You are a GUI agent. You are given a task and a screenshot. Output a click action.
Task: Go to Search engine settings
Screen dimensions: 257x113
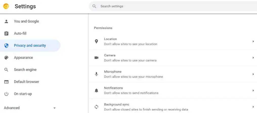[25, 70]
